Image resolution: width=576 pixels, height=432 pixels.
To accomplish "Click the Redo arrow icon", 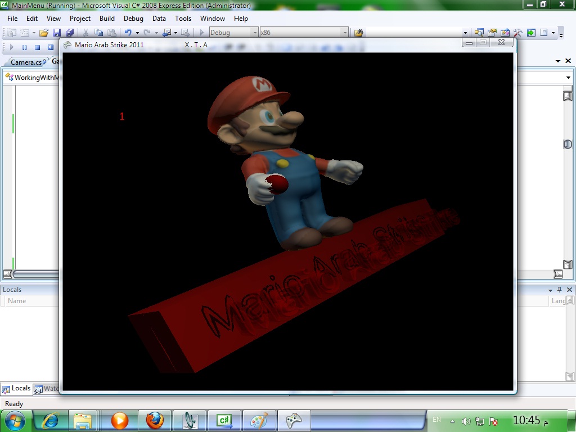I will click(147, 33).
